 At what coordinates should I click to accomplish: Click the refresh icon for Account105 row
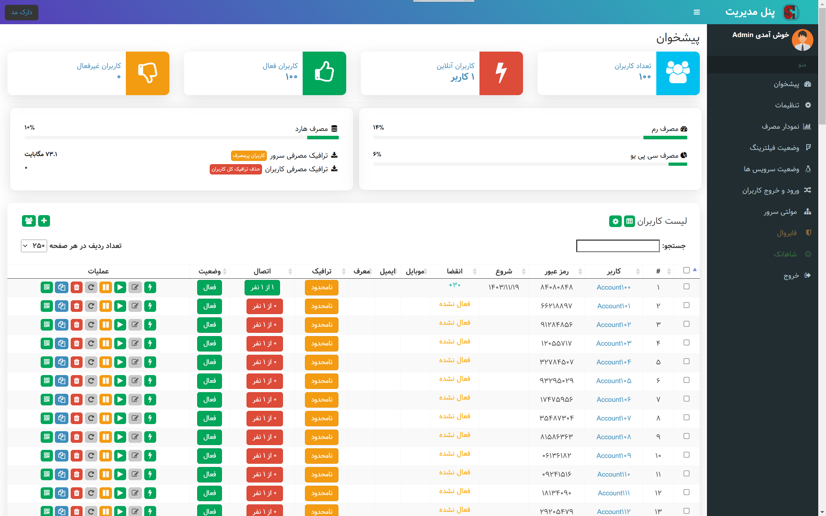click(91, 381)
